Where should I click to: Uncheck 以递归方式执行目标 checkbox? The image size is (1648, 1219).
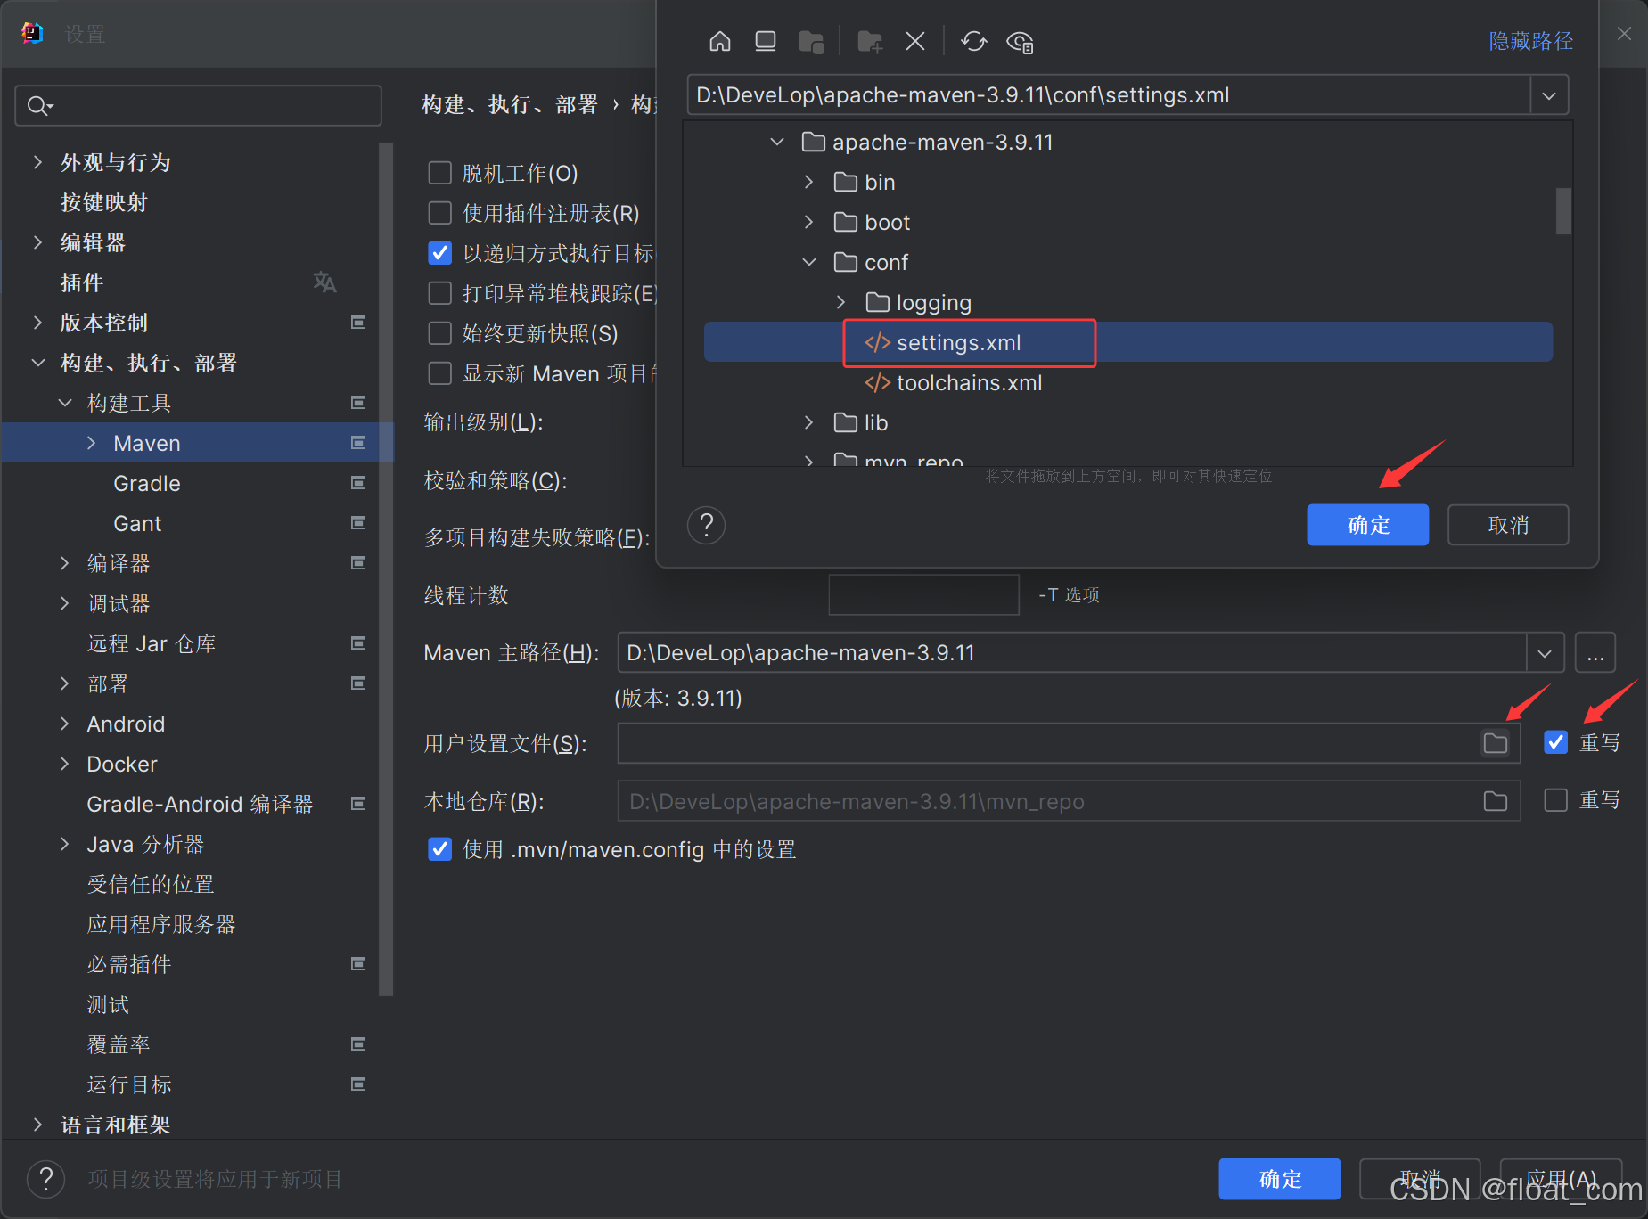pos(440,253)
